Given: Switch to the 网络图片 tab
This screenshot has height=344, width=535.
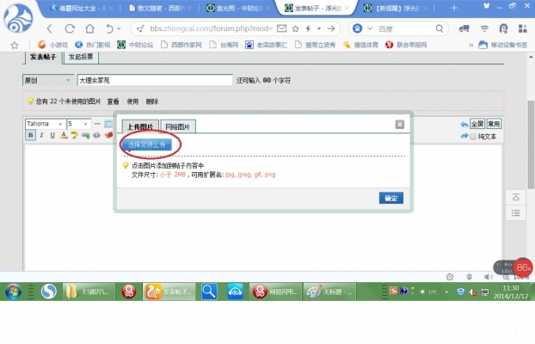Looking at the screenshot, I should click(x=180, y=126).
